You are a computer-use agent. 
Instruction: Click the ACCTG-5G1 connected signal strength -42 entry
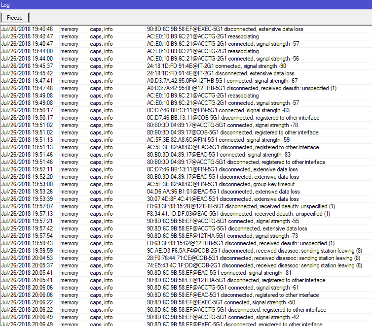pyautogui.click(x=223, y=317)
